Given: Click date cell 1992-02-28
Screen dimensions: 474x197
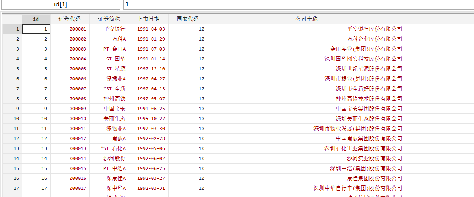Looking at the screenshot, I should pyautogui.click(x=148, y=138).
